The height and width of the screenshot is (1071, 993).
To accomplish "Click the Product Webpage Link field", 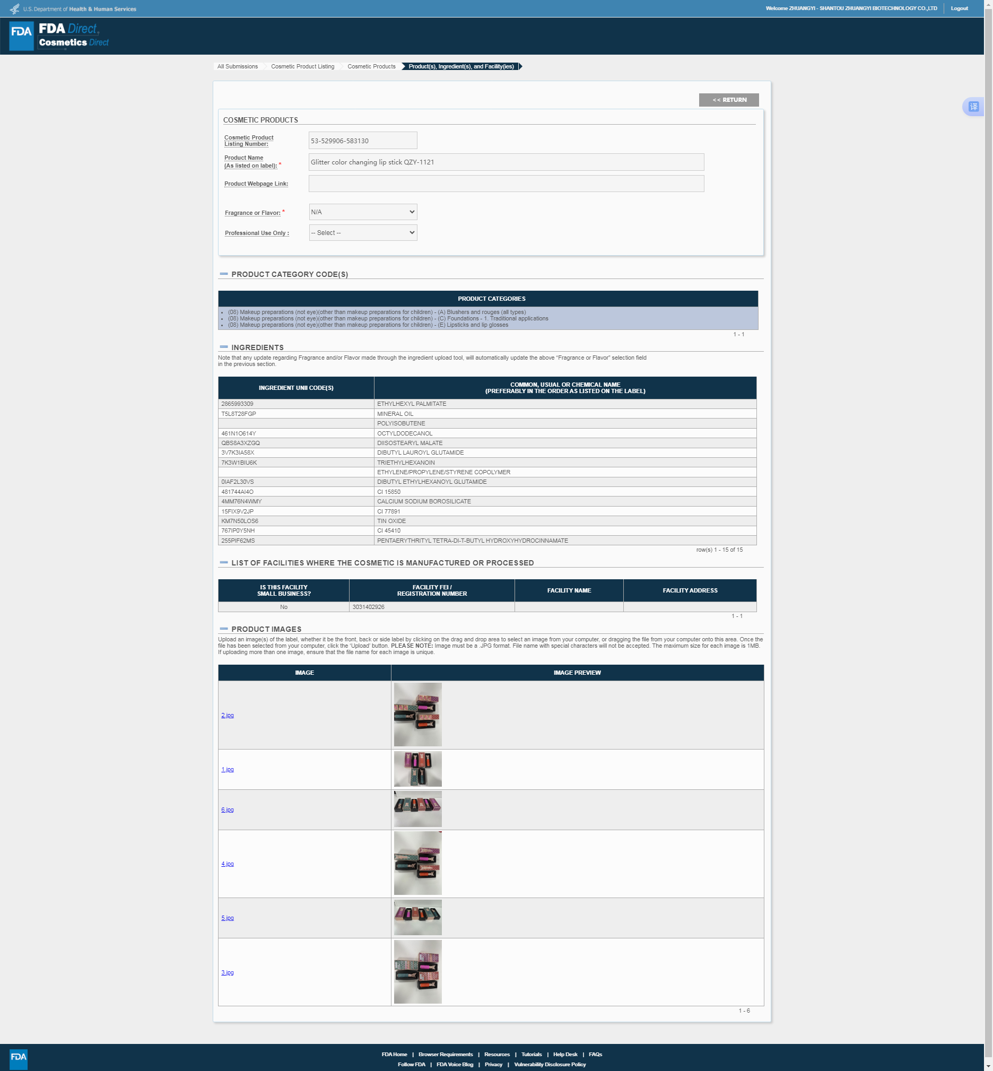I will tap(506, 184).
